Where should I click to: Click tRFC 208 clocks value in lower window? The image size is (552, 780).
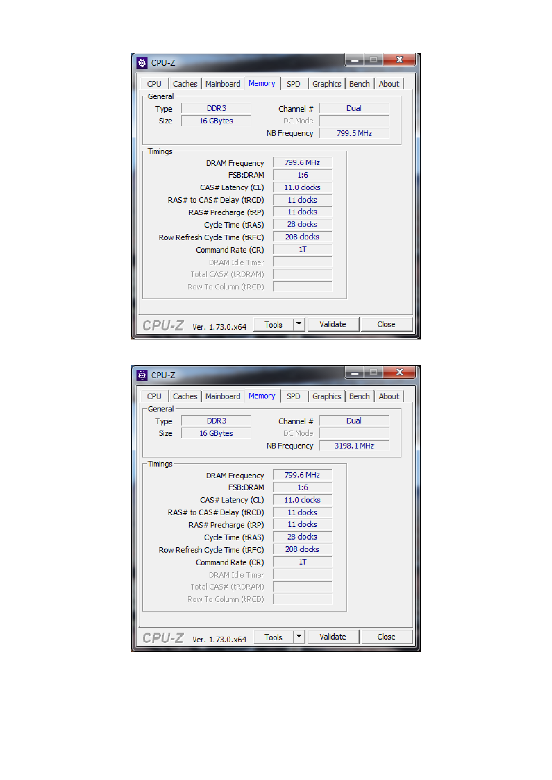[x=302, y=549]
